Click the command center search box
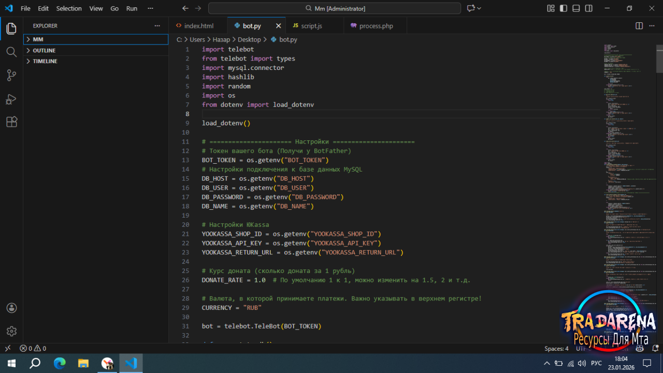663x373 pixels. click(x=335, y=8)
